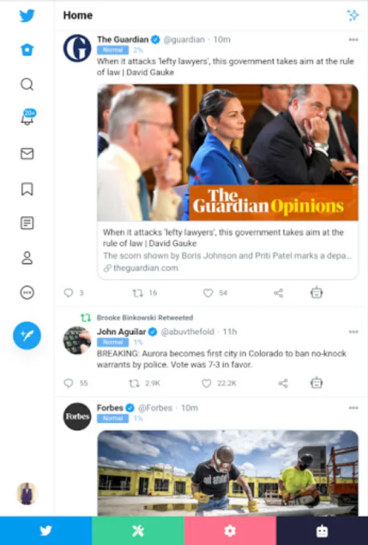Like the John Aguilar tweet

pos(206,383)
